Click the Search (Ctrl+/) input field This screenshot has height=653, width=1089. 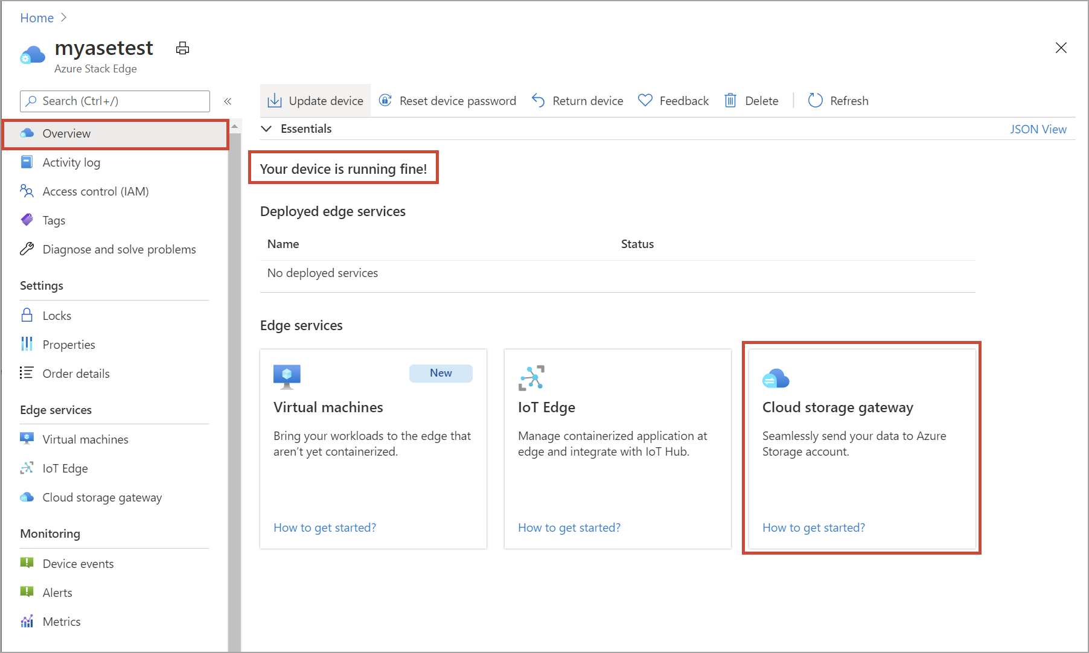tap(115, 101)
